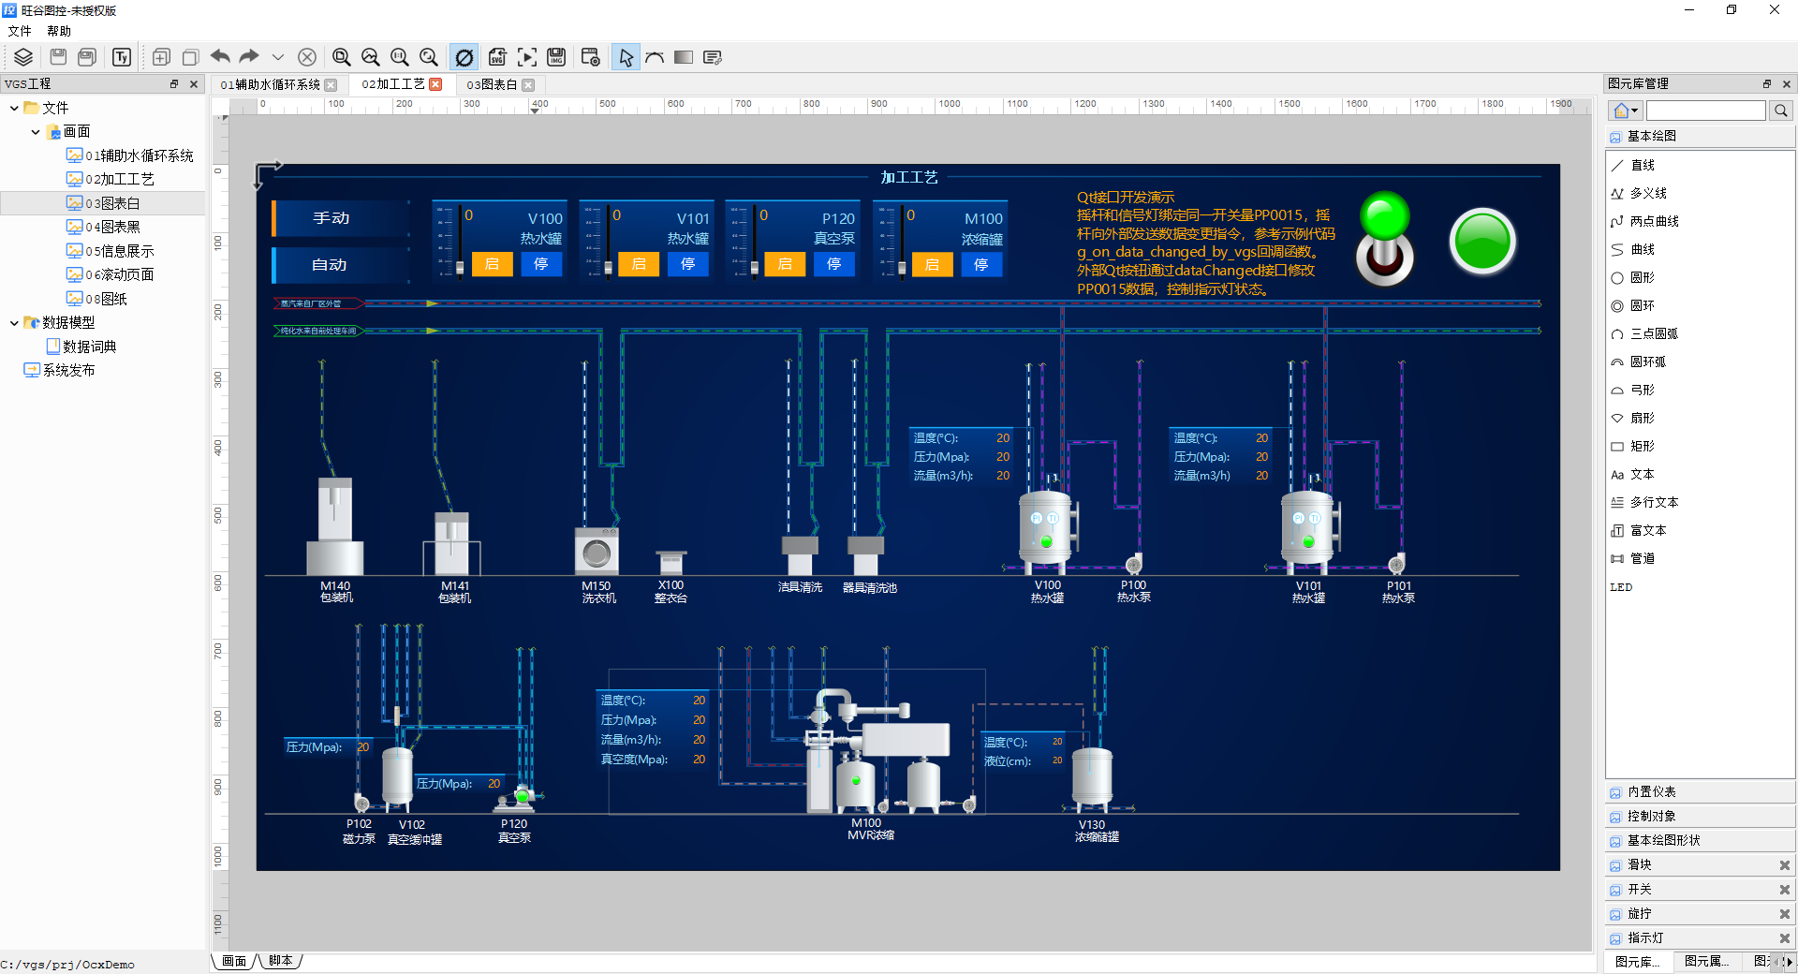This screenshot has width=1798, height=974.
Task: Click the zoom-to-fit 1:1 magnifier icon
Action: (399, 57)
